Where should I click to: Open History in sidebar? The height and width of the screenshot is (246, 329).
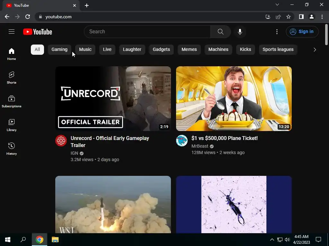coord(12,149)
